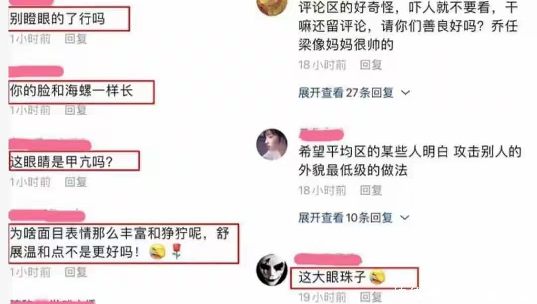Screen dimensions: 537x304
Task: Click chevron arrow beside 27条回复
Action: coord(406,92)
